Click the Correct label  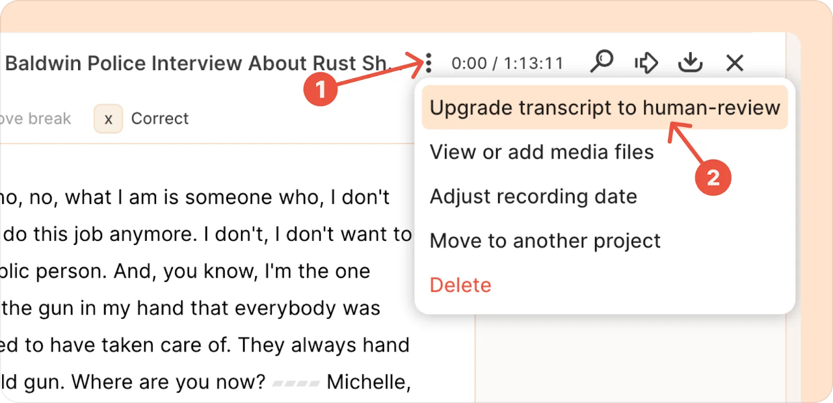[x=160, y=119]
